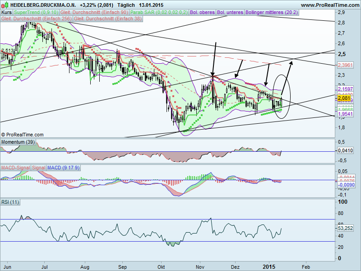The width and height of the screenshot is (361, 271).
Task: Click the 2,5 price level on the axis
Action: (x=342, y=54)
